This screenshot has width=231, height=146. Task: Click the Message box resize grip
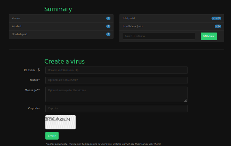[186, 100]
